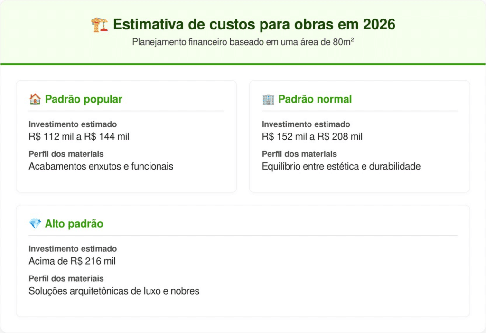Click the diamond icon beside Alto padrão
486x333 pixels.
click(x=35, y=224)
